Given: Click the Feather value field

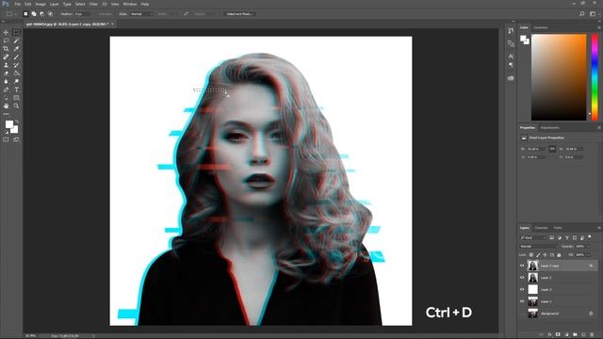Looking at the screenshot, I should click(82, 14).
